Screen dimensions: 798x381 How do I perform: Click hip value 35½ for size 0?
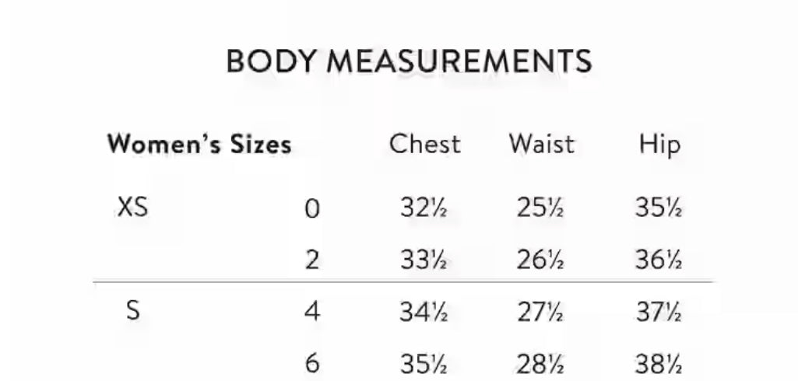(x=658, y=208)
